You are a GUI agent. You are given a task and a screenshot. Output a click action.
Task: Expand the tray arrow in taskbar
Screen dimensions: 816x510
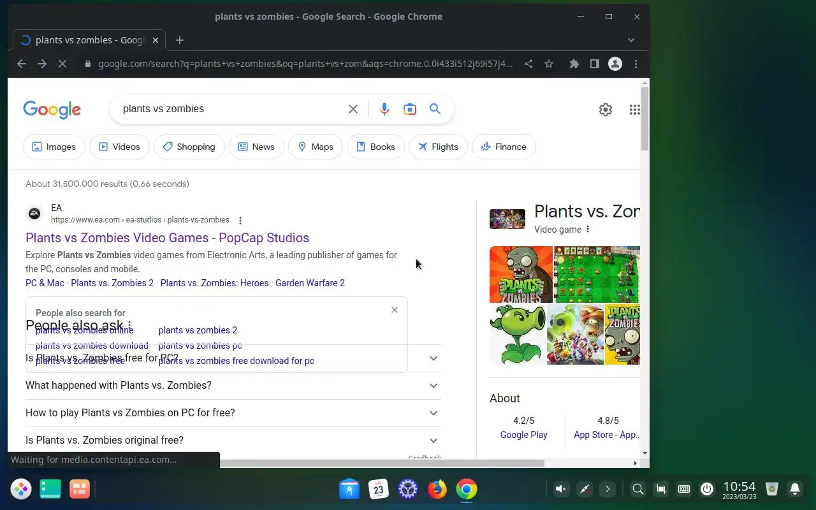[x=608, y=489]
